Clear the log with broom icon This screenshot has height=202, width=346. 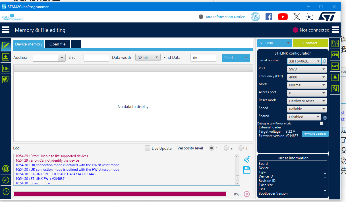247,159
